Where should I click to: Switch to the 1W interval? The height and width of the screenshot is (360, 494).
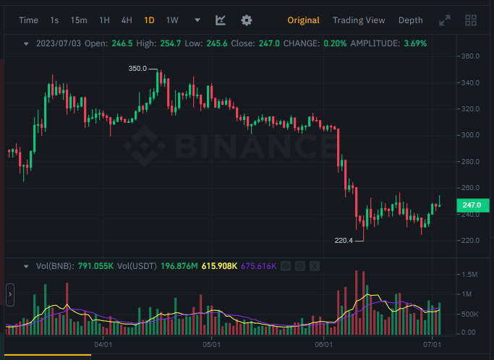(172, 20)
